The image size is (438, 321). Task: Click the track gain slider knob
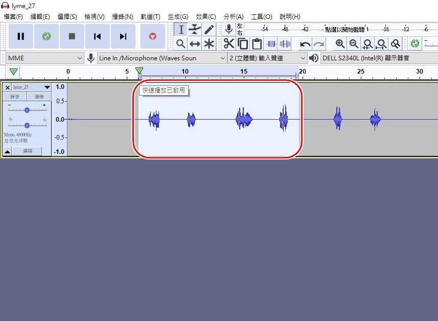(x=27, y=110)
